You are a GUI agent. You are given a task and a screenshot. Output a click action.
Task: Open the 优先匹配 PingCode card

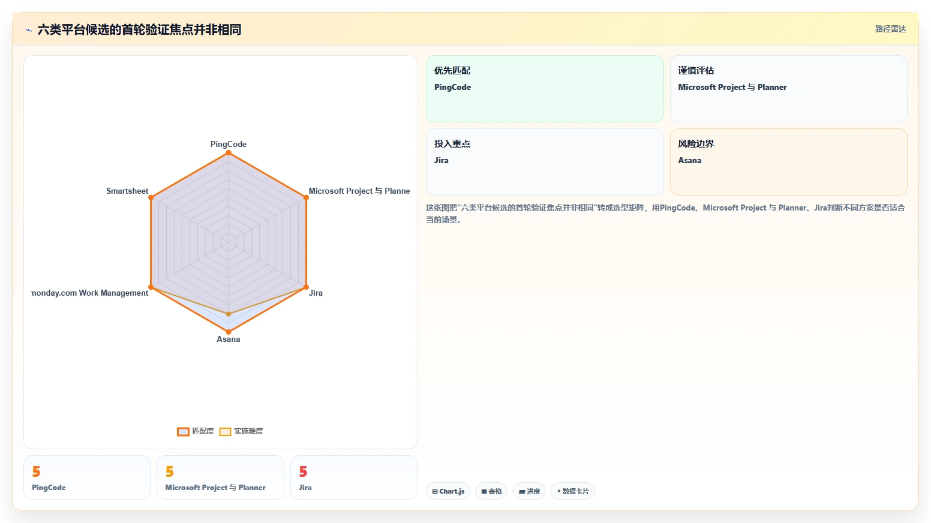(x=545, y=89)
